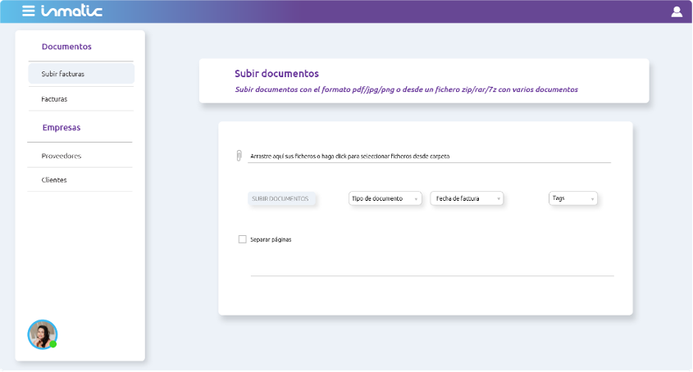Toggle the Separar páginas checkbox

(242, 239)
